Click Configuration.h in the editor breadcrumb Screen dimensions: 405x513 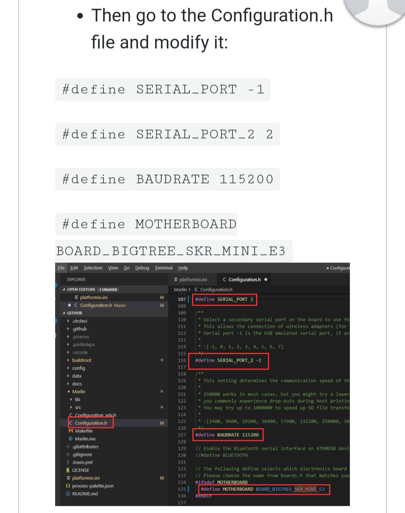pyautogui.click(x=216, y=290)
